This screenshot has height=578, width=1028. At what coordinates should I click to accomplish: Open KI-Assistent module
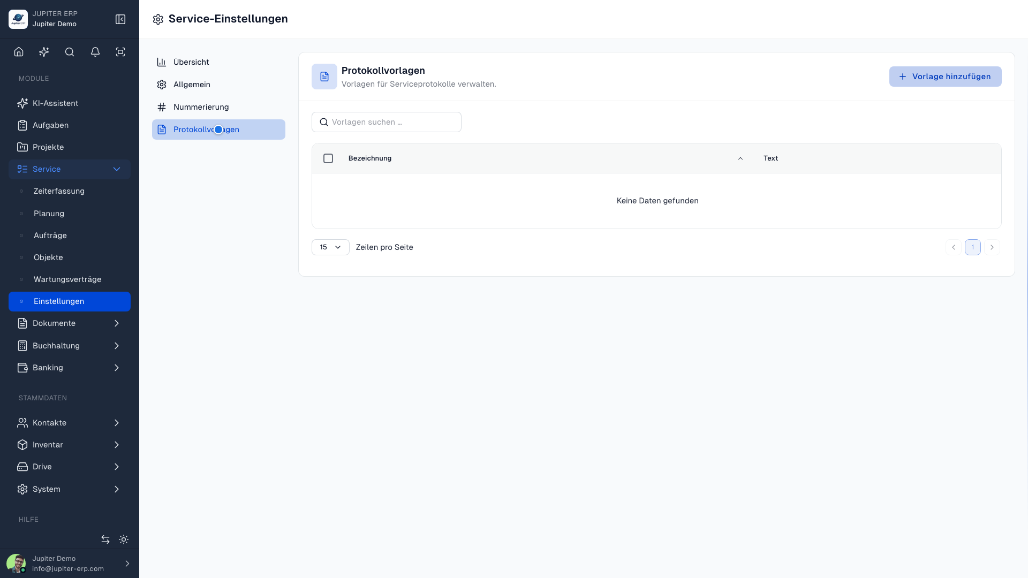click(70, 103)
